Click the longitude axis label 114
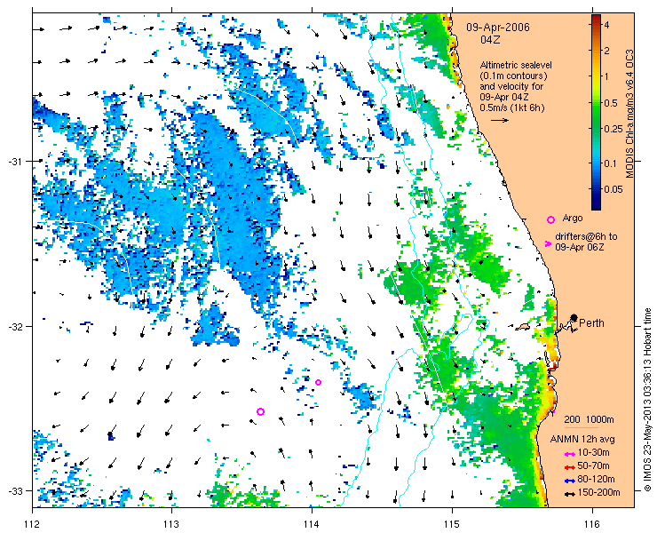The width and height of the screenshot is (657, 533). pos(312,524)
